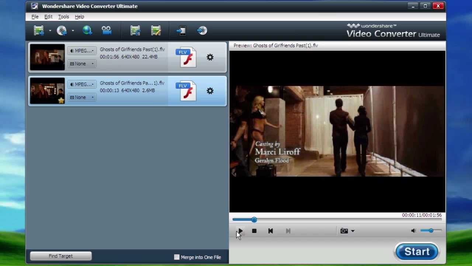The width and height of the screenshot is (472, 266).
Task: Select the Ghosts of Girlfriends Past(1).flv 00:01:56 thumbnail
Action: coord(47,57)
